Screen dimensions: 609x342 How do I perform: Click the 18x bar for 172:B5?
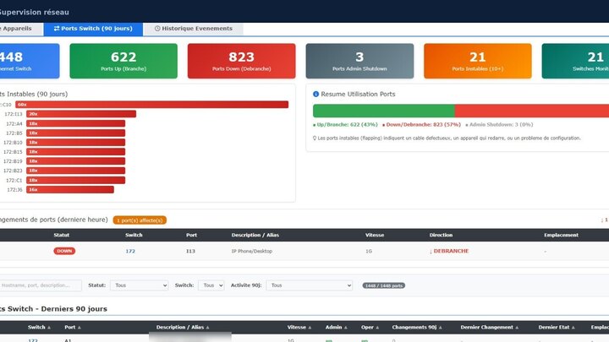click(x=76, y=133)
